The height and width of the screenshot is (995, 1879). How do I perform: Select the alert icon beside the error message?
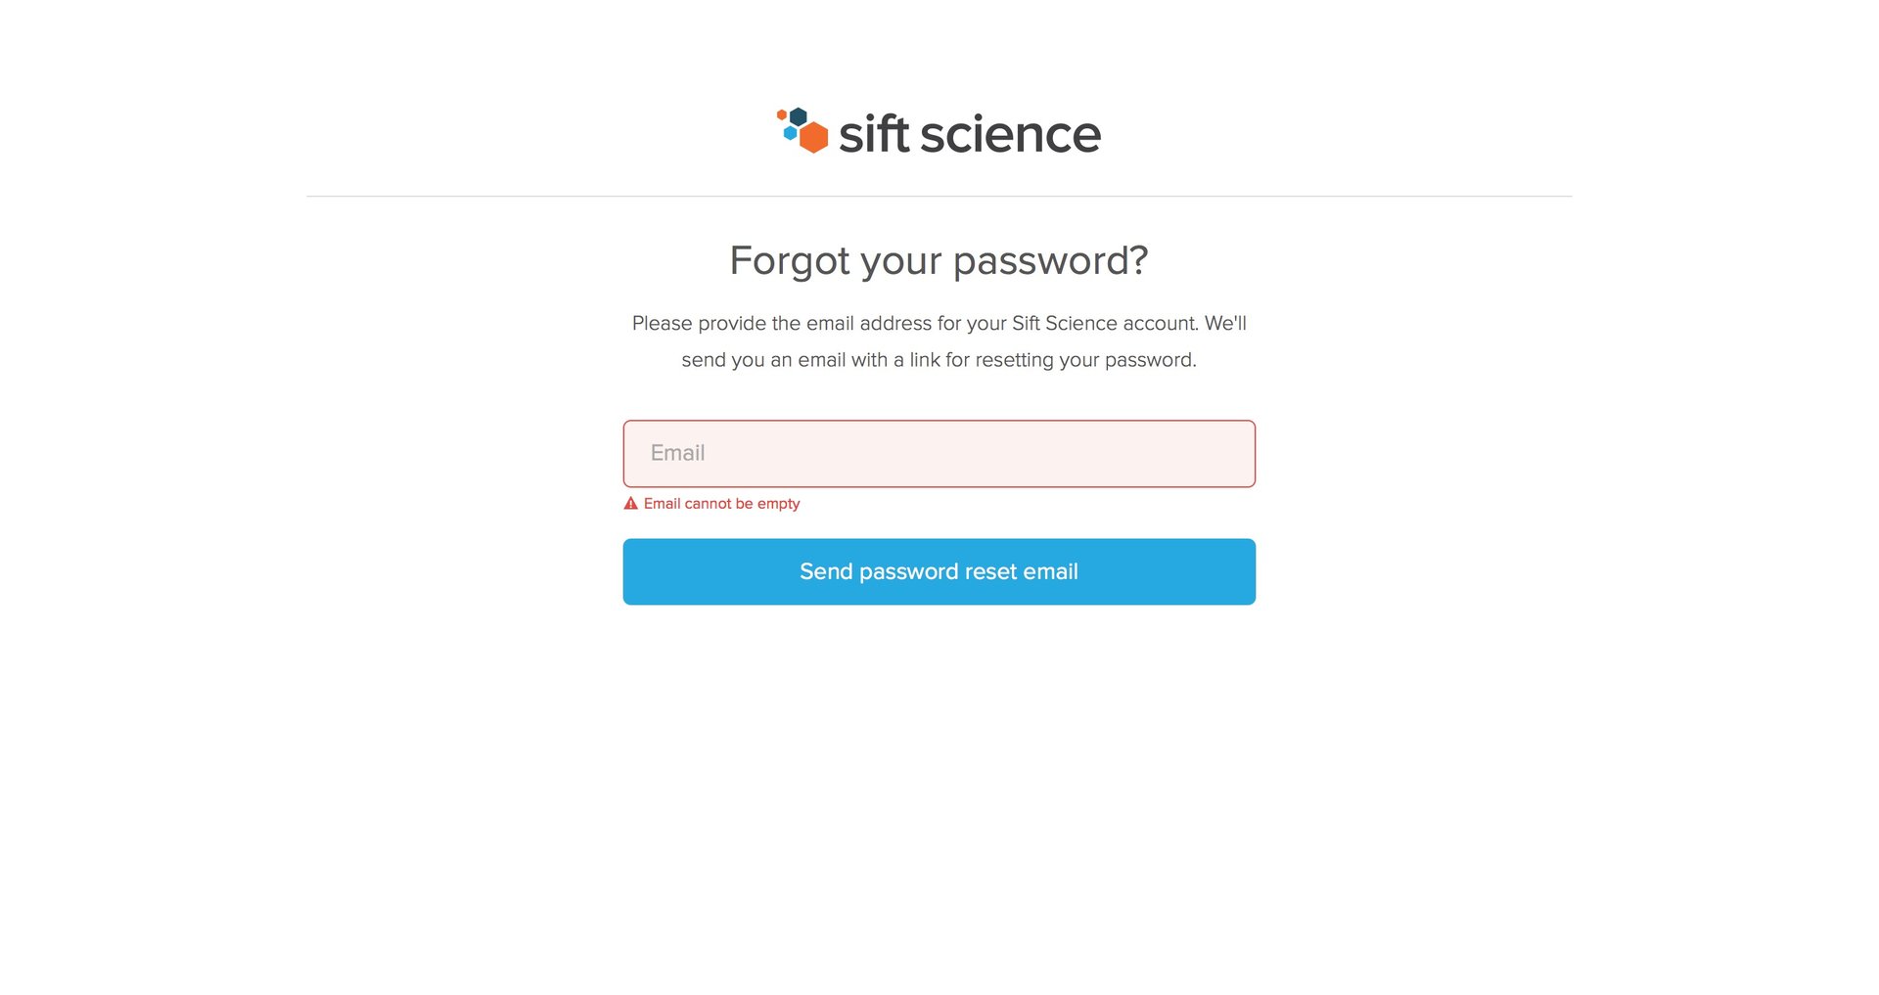tap(630, 503)
